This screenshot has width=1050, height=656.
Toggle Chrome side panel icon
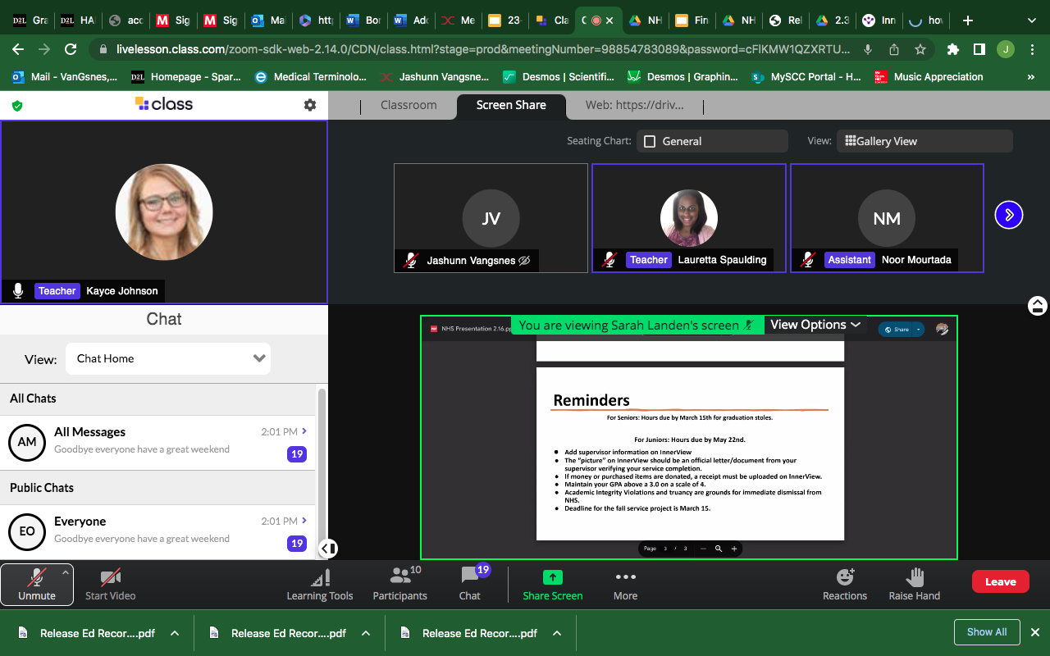pyautogui.click(x=979, y=49)
